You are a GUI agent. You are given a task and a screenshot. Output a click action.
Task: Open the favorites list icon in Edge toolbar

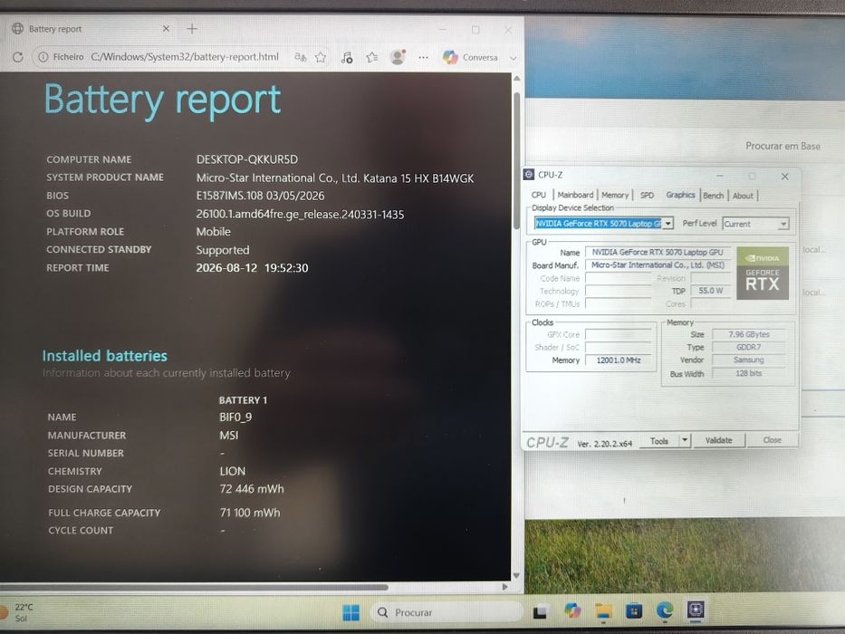(372, 56)
